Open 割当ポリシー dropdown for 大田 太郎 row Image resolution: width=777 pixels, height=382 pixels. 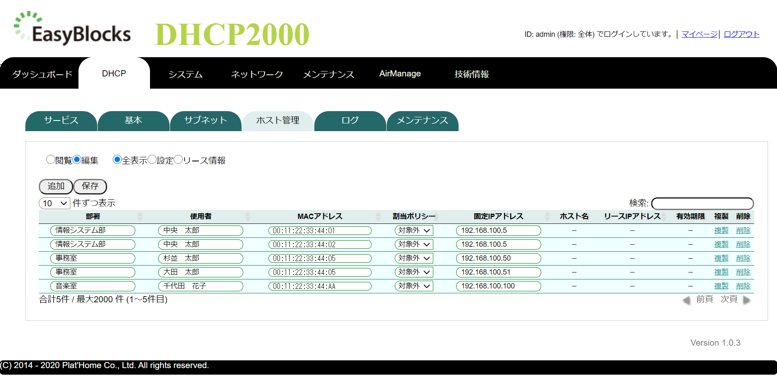[414, 272]
